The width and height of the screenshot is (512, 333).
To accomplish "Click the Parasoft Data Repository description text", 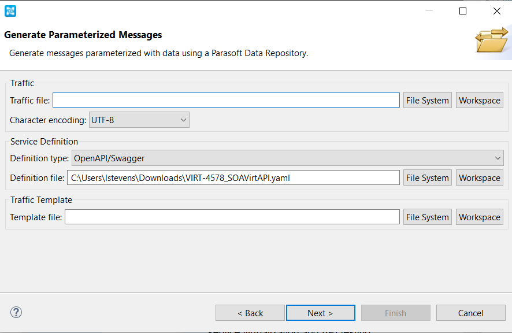I will (x=159, y=53).
